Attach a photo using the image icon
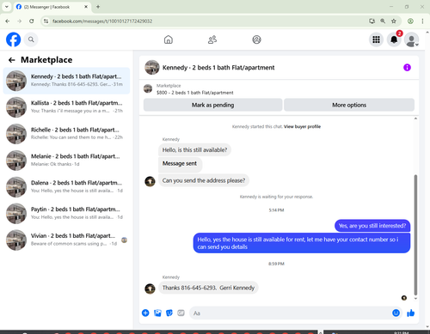The height and width of the screenshot is (334, 430). [x=157, y=313]
